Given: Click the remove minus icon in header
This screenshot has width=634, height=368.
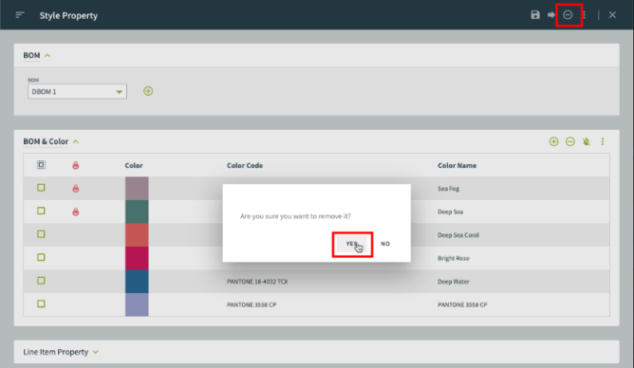Looking at the screenshot, I should pyautogui.click(x=568, y=15).
